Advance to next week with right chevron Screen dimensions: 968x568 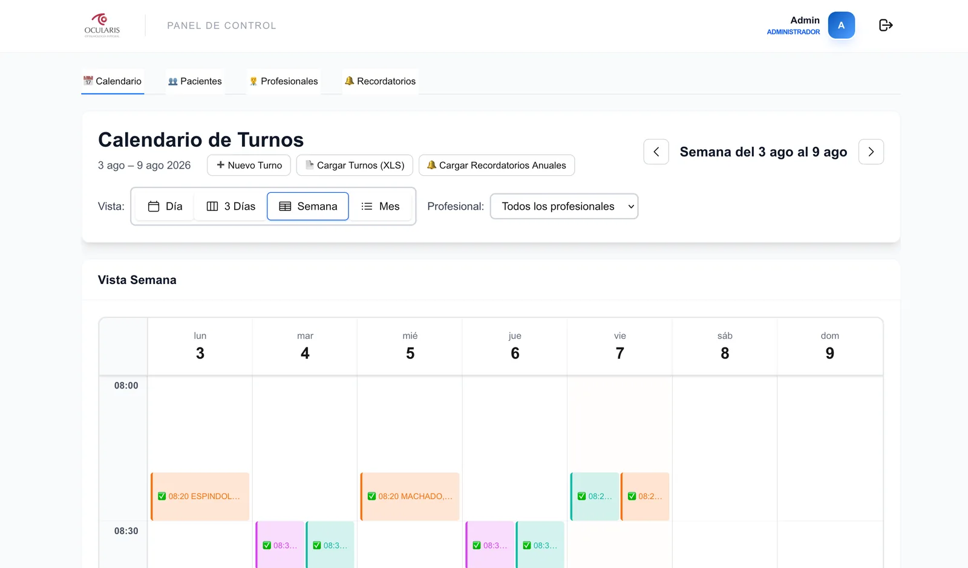(871, 152)
